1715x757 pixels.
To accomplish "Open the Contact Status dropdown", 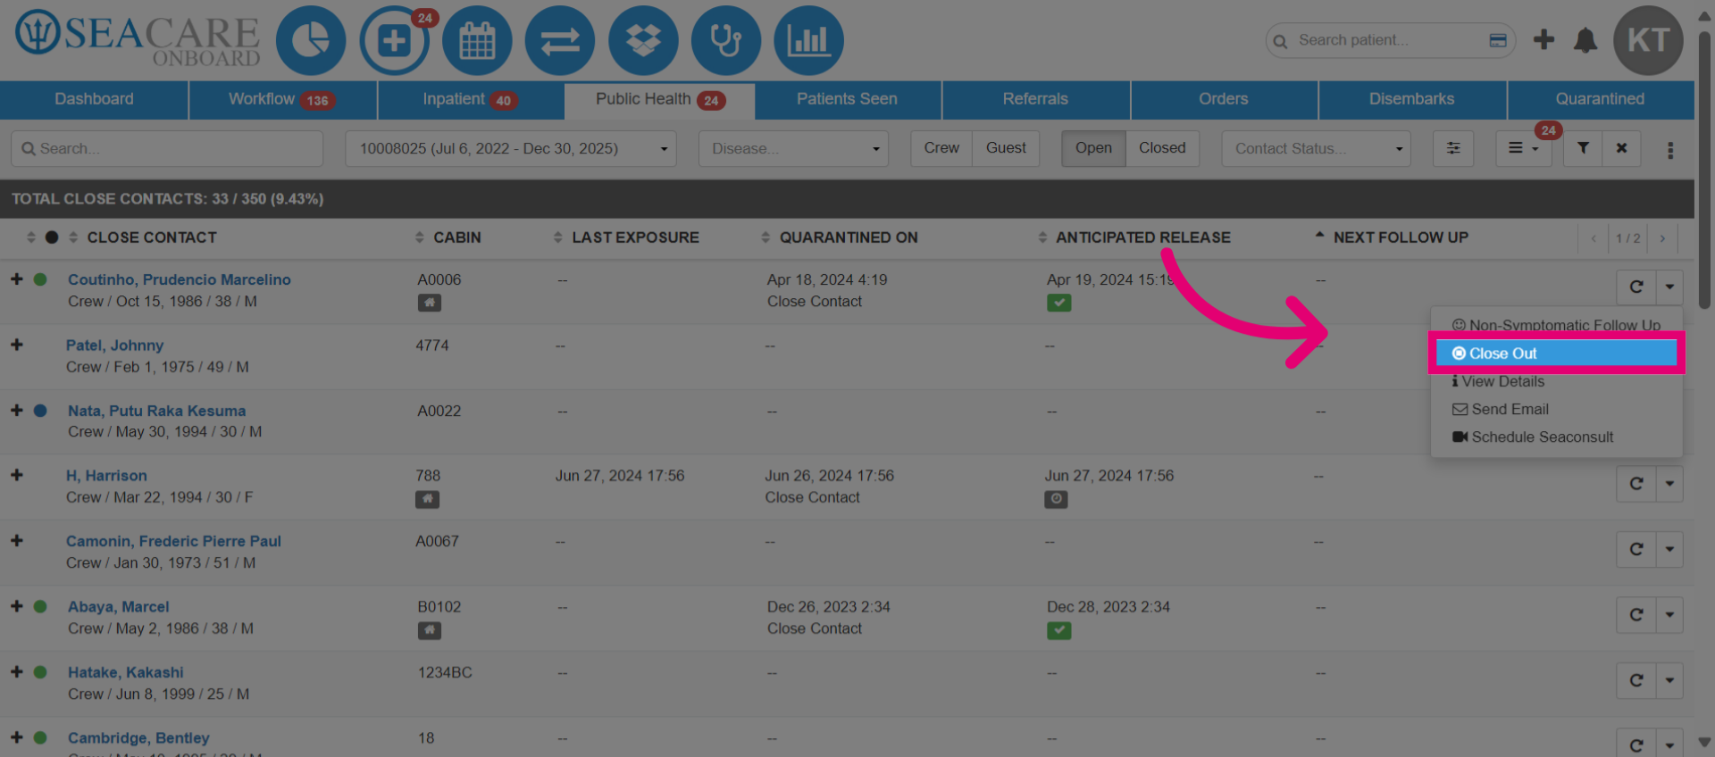I will point(1316,148).
